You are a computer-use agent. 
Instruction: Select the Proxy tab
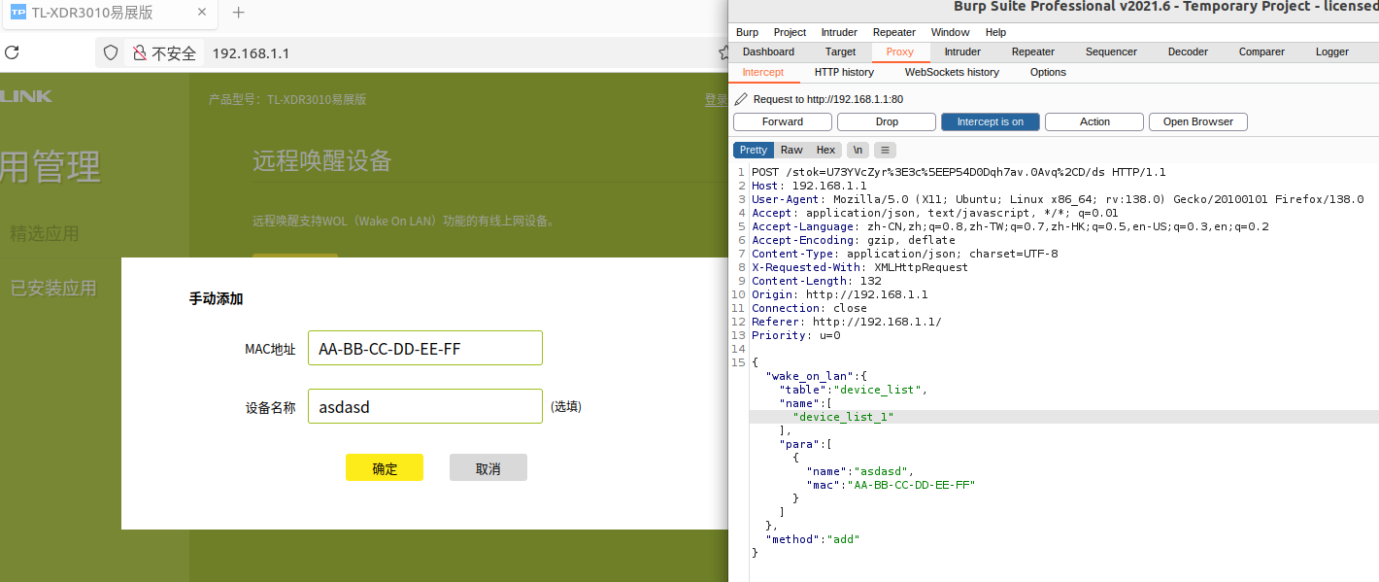900,51
